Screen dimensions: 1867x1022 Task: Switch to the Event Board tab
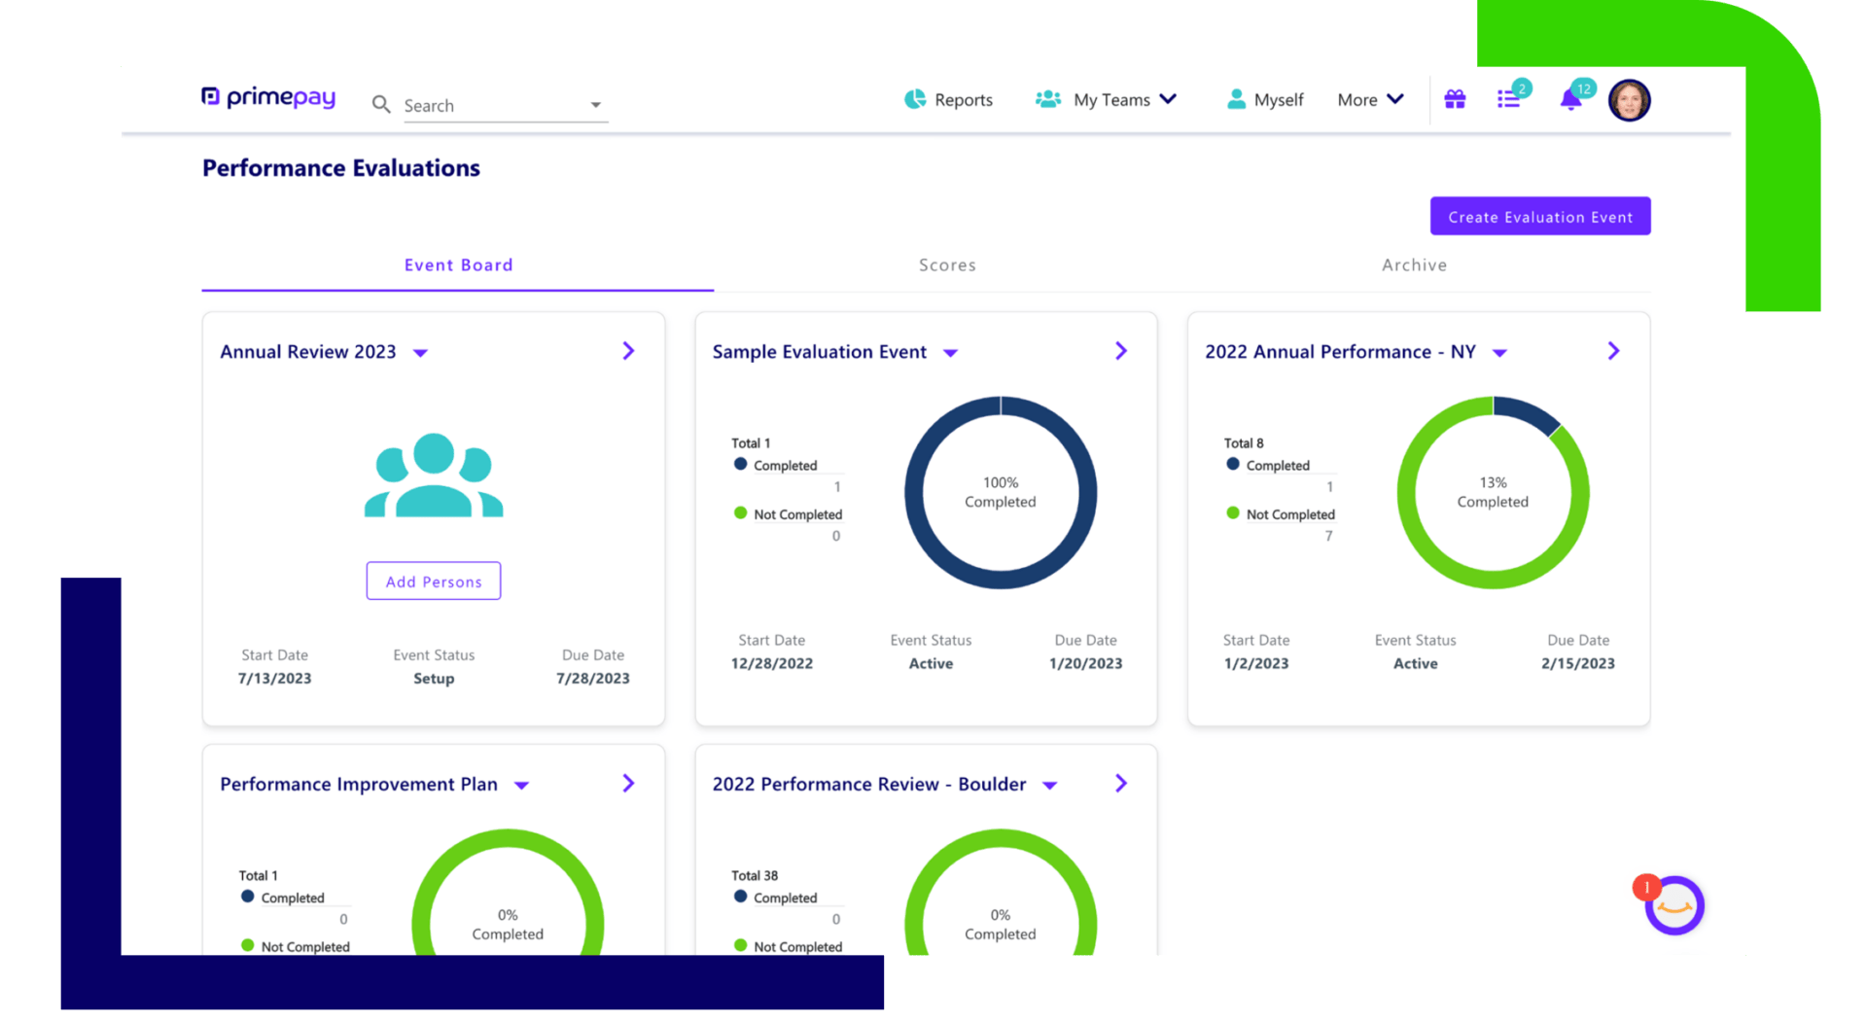click(x=458, y=264)
